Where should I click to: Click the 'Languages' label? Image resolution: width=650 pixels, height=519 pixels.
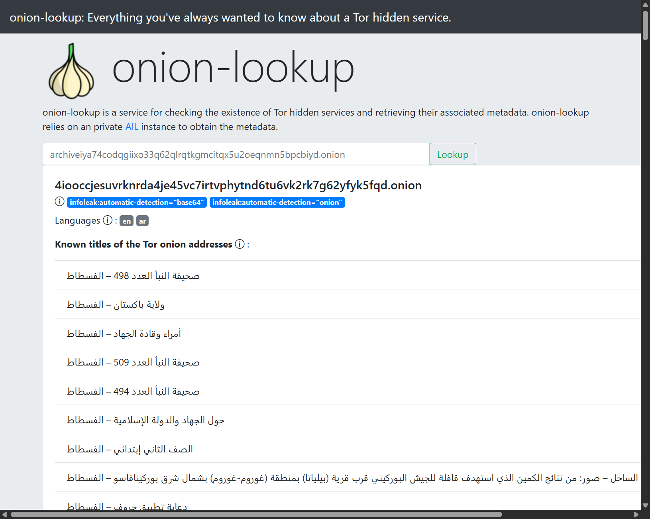coord(78,220)
